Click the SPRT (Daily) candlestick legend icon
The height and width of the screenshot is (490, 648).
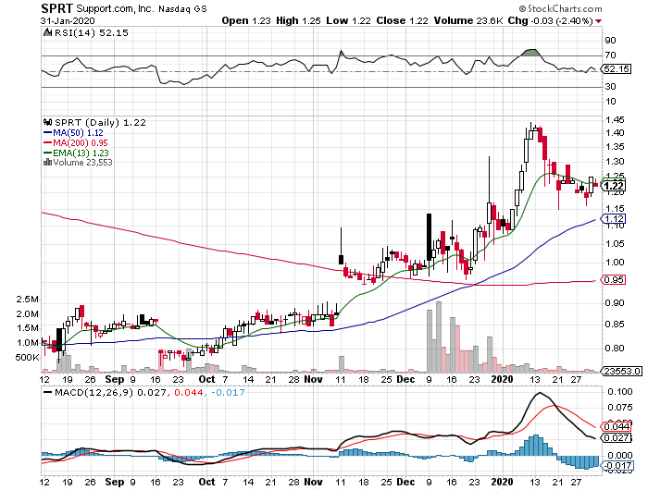(48, 122)
